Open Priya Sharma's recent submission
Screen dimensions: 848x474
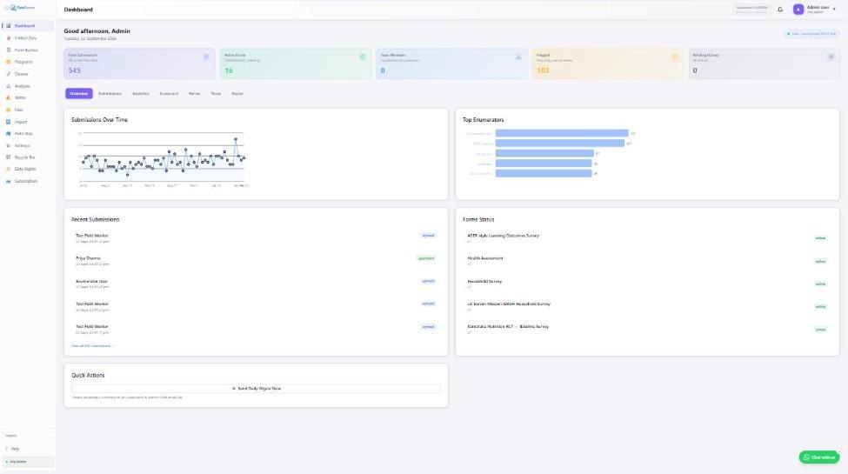pos(256,261)
